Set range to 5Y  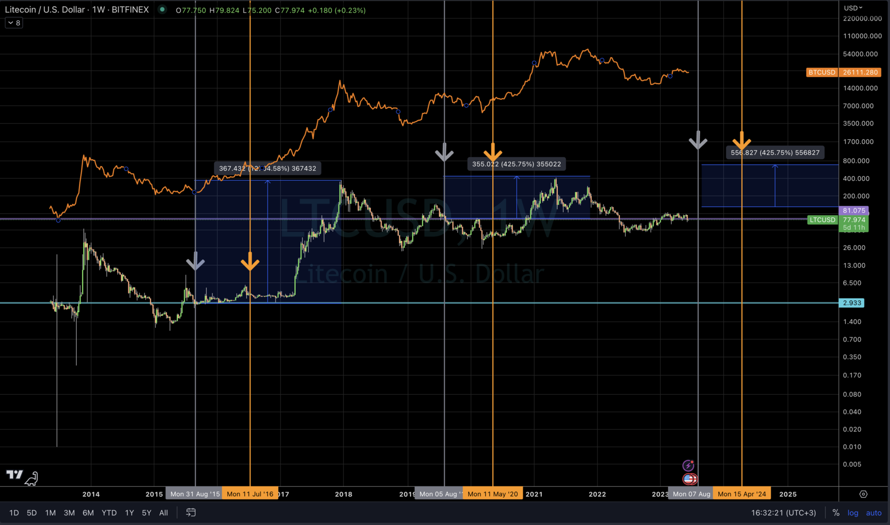[147, 512]
